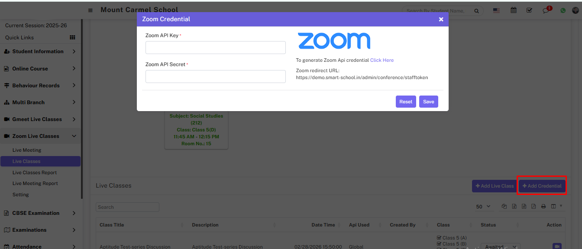Screen dimensions: 582x249
Task: Click the WhatsApp icon in header
Action: tap(563, 10)
